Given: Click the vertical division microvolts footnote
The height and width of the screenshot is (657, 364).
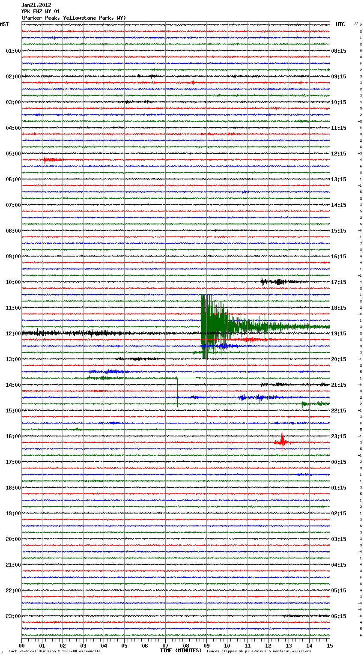Looking at the screenshot, I should click(54, 651).
